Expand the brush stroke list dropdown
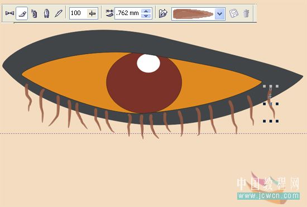 pyautogui.click(x=220, y=14)
